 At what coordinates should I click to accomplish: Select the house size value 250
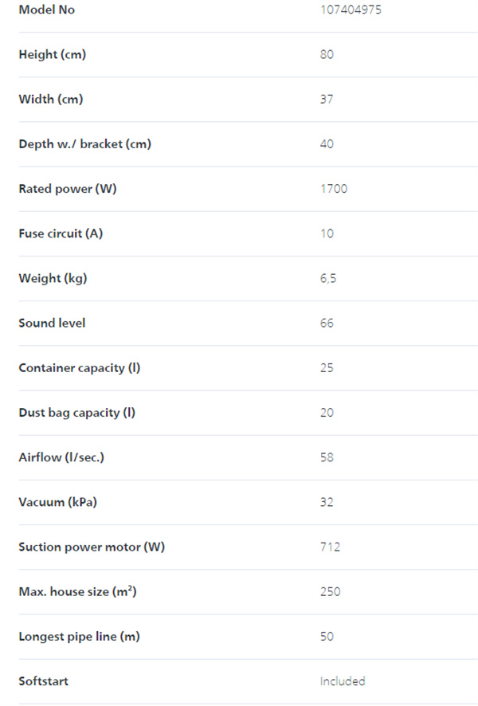tap(330, 591)
